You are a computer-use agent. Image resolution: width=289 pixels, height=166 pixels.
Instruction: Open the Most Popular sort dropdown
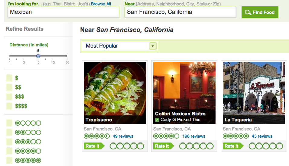(153, 46)
